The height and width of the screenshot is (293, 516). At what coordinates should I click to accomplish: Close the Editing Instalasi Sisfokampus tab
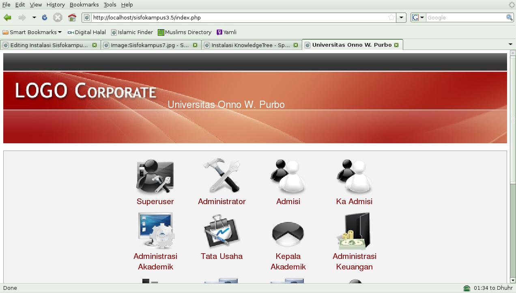click(x=95, y=45)
